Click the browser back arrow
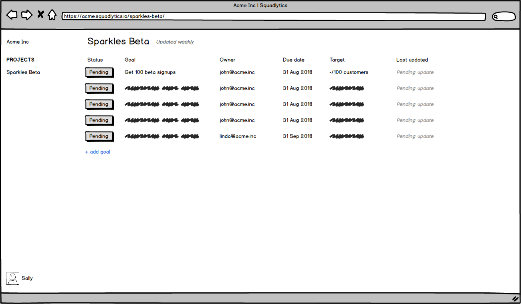Screen dimensions: 521x304 click(12, 15)
